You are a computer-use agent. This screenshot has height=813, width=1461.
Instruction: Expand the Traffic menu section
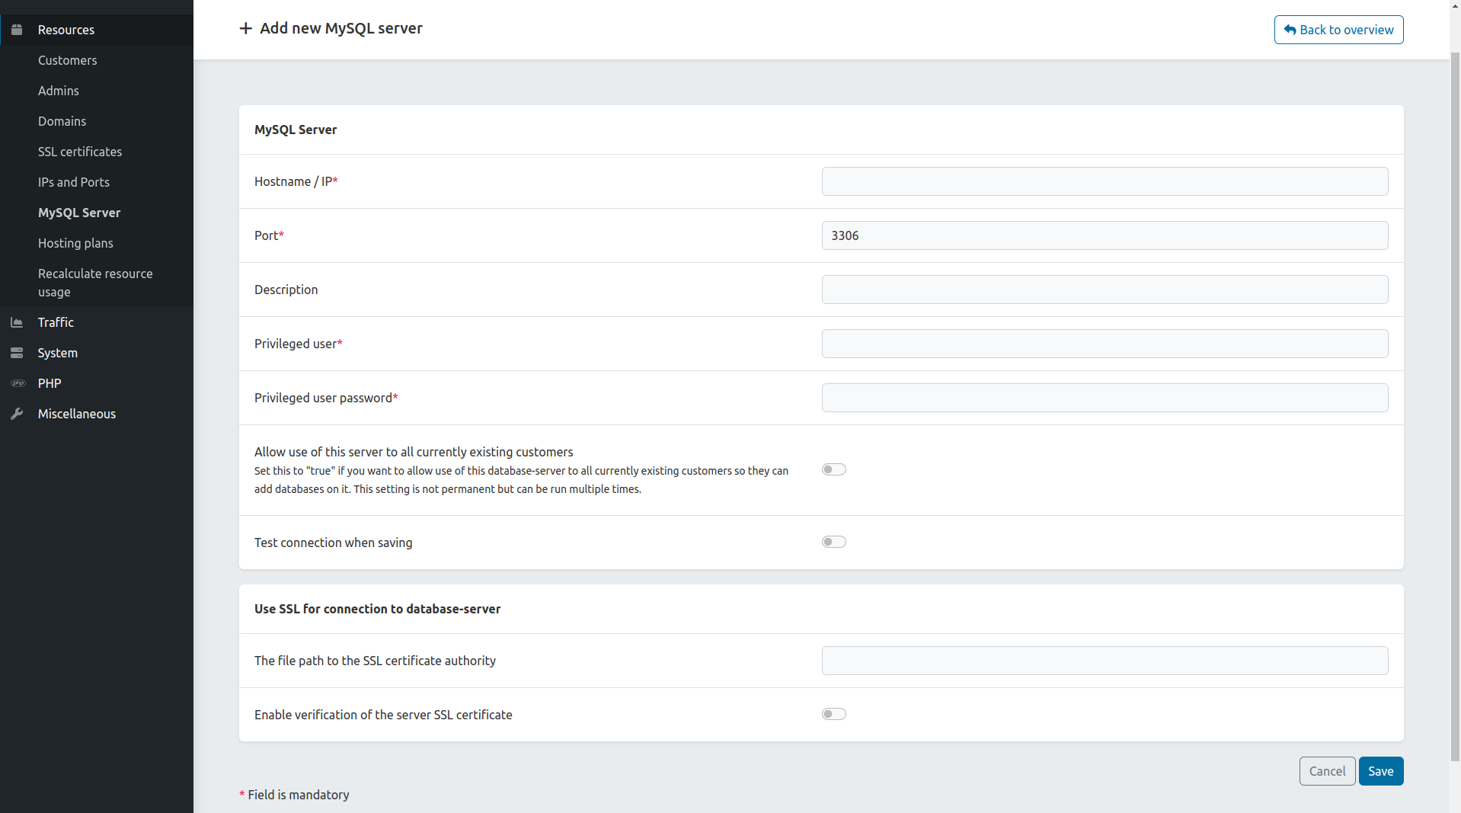(56, 322)
